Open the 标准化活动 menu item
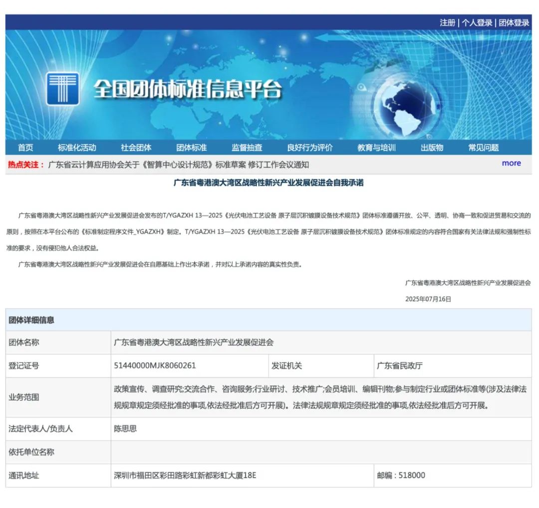This screenshot has width=539, height=508. [x=77, y=147]
